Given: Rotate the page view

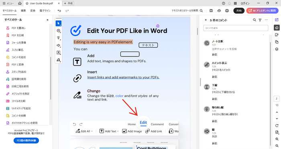Looking at the screenshot, I should 277,125.
